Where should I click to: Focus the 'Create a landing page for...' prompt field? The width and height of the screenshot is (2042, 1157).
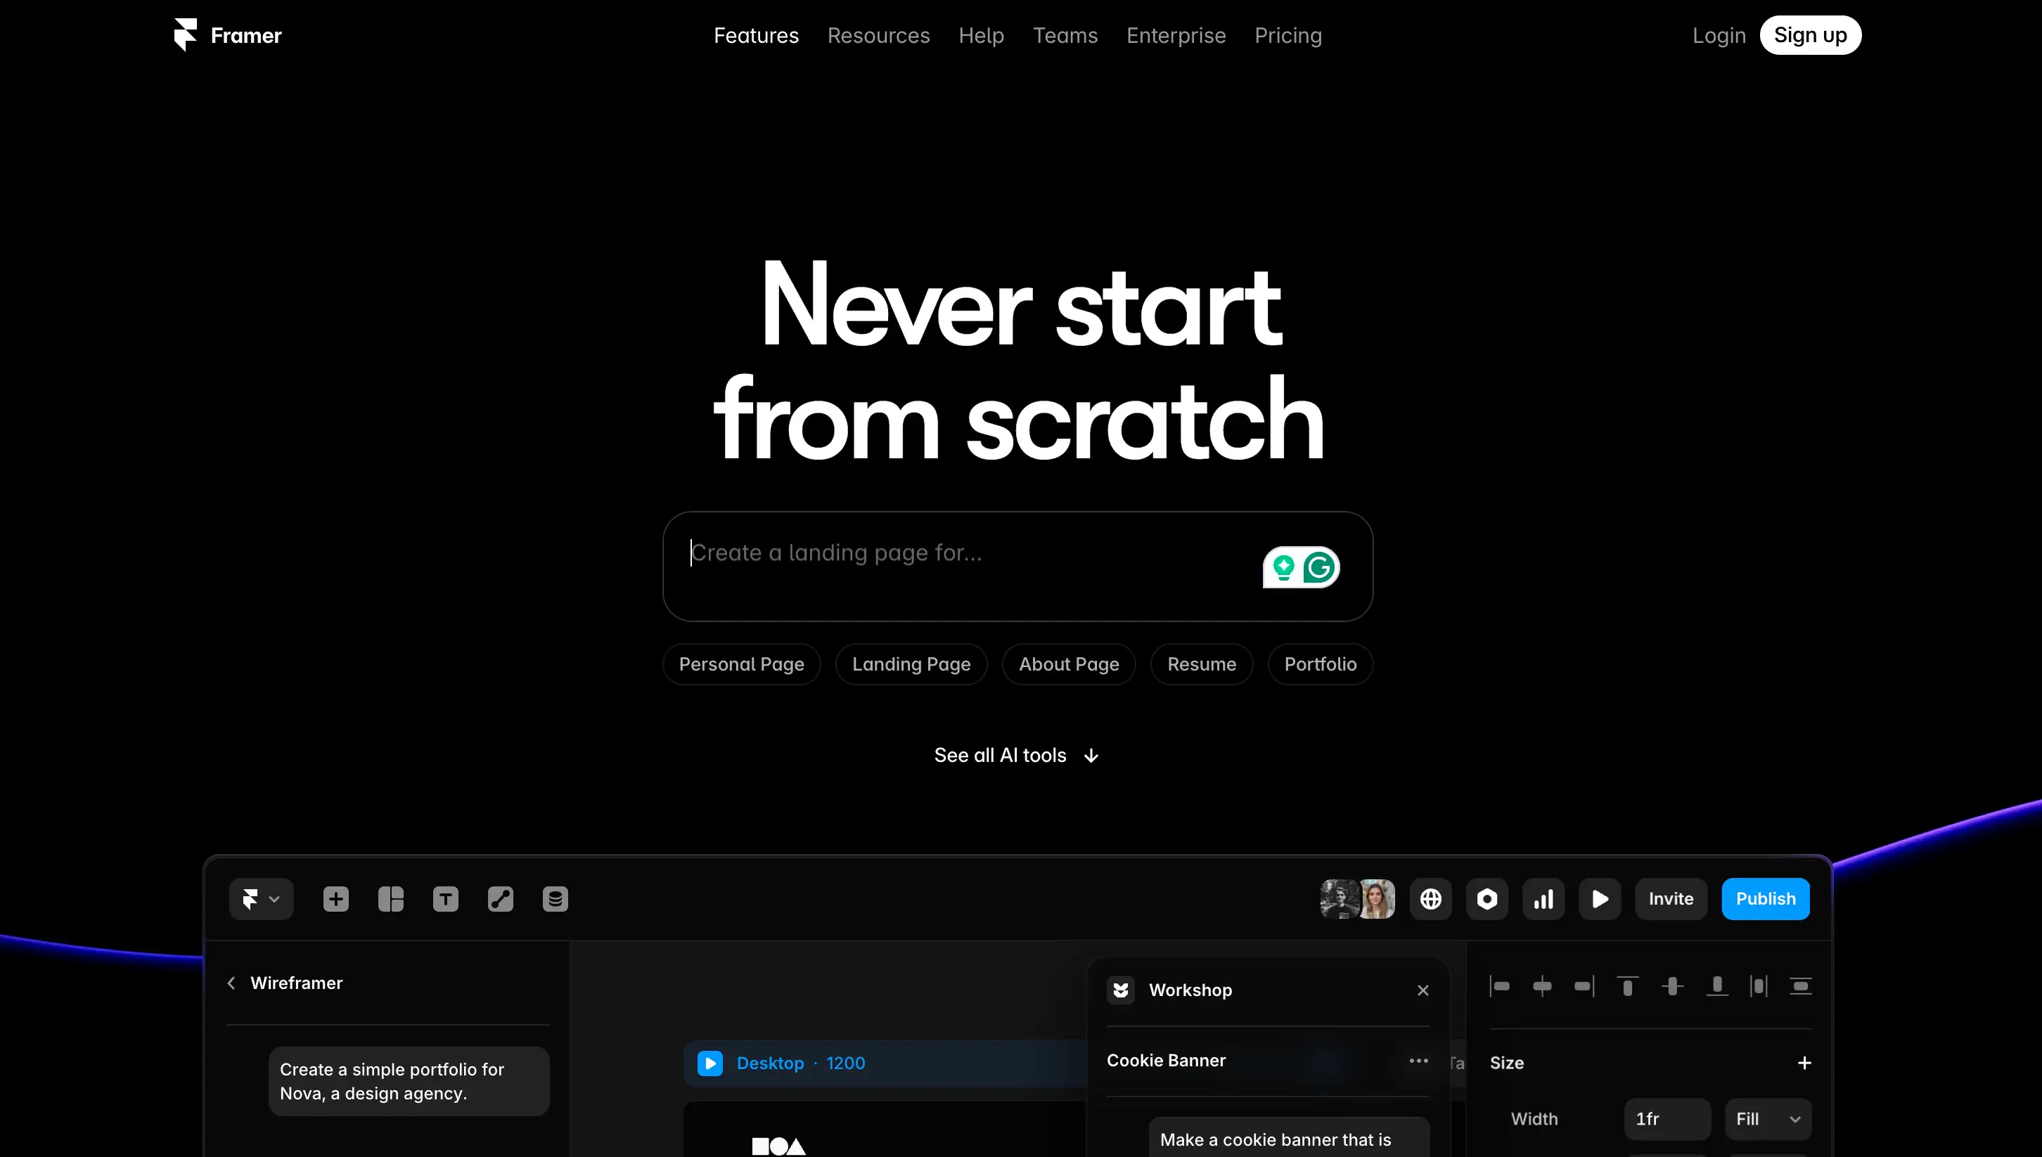1017,566
